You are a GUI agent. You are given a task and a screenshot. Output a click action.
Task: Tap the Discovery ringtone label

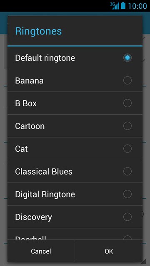coord(33,217)
